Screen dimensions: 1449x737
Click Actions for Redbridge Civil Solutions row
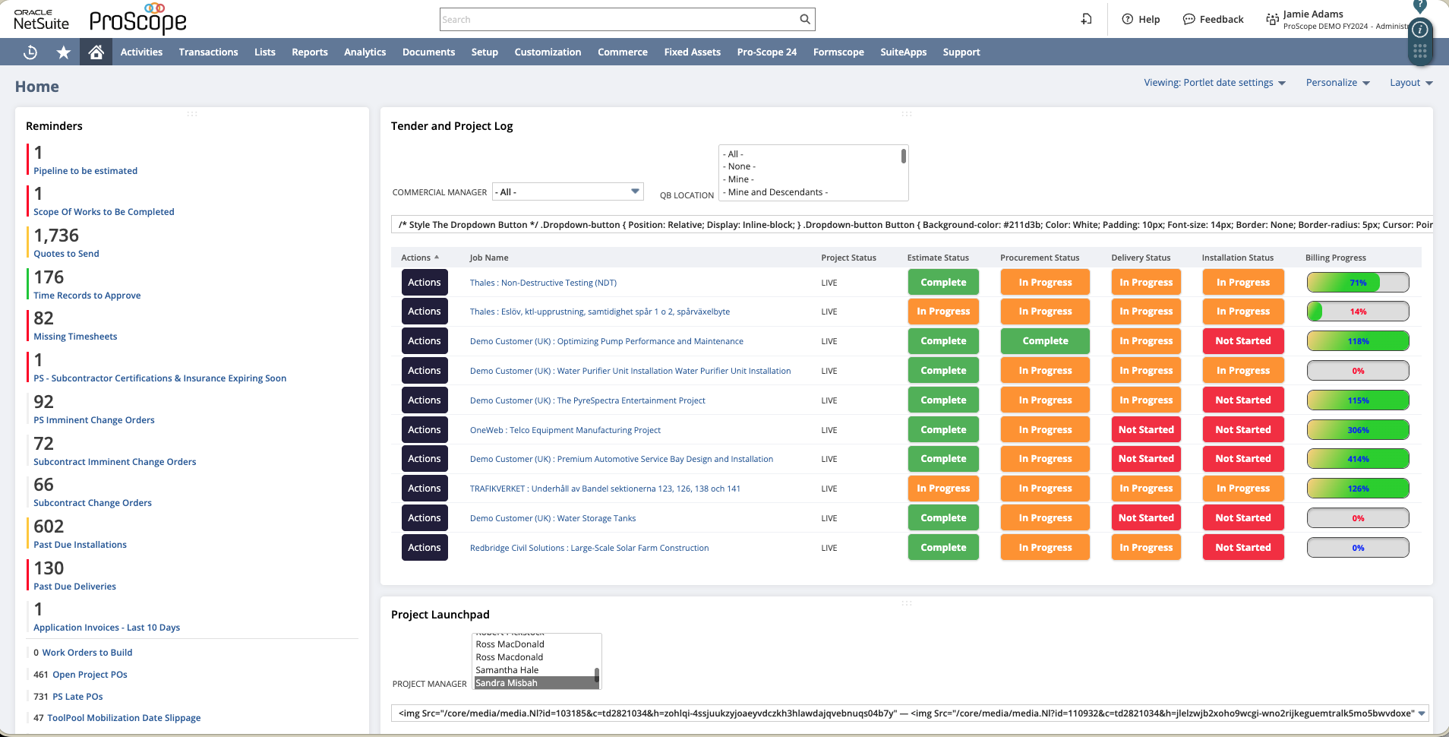tap(425, 548)
